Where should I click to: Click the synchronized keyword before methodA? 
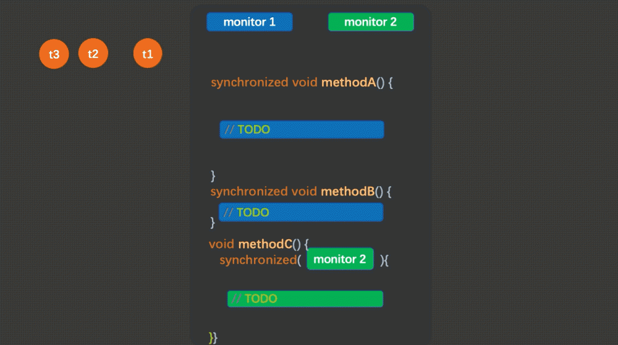click(249, 82)
